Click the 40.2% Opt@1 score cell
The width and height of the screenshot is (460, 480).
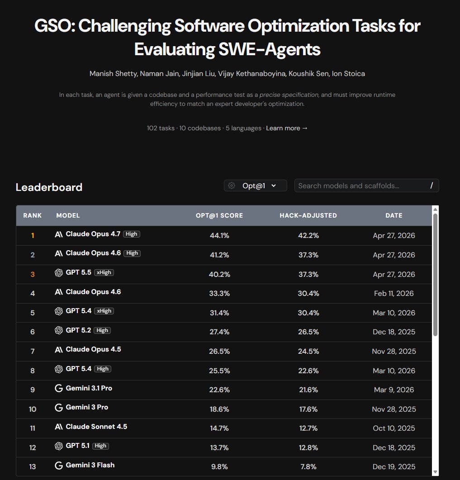coord(219,274)
